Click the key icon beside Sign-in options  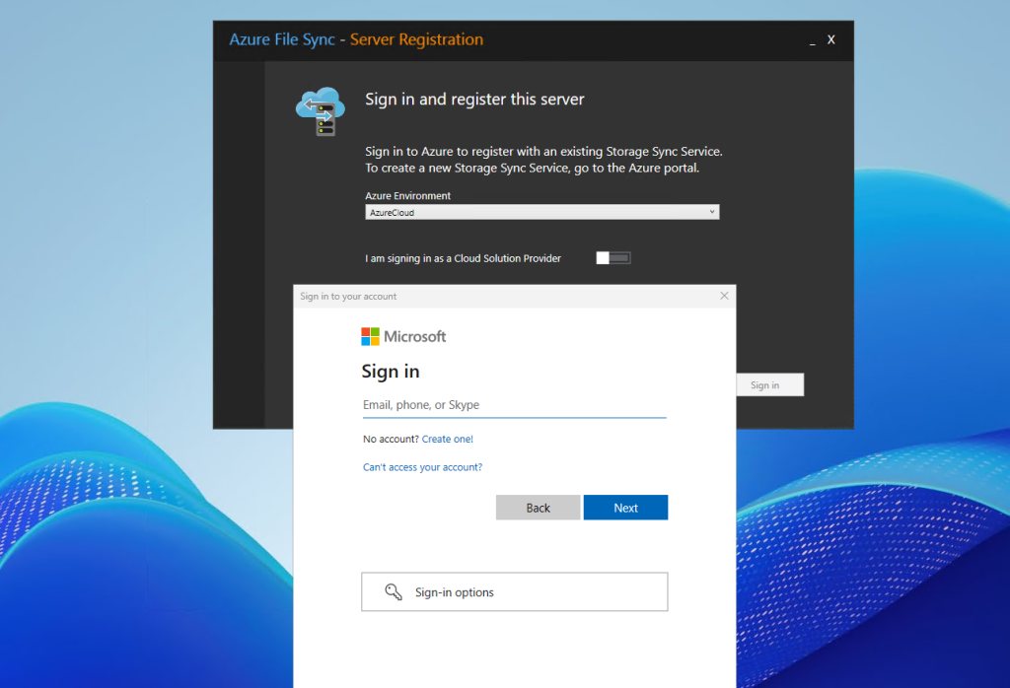(394, 592)
